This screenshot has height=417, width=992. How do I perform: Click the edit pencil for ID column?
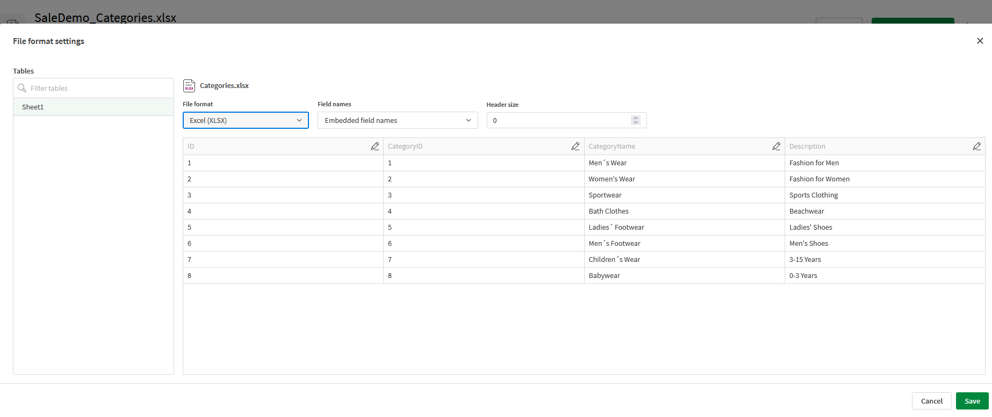(375, 147)
